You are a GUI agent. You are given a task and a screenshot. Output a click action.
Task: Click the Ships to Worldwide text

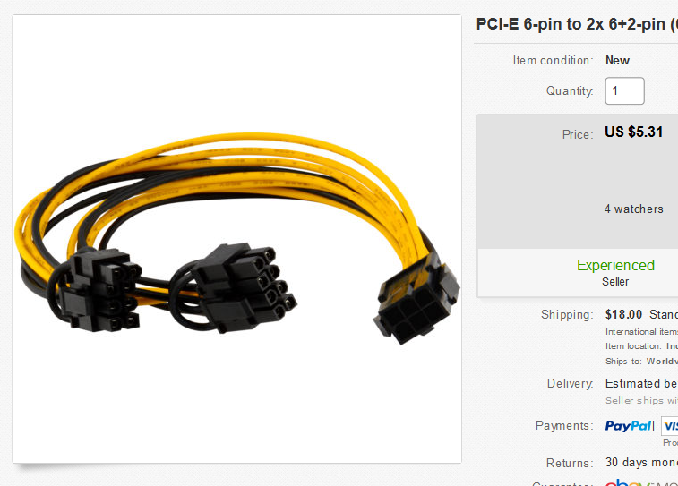click(641, 362)
